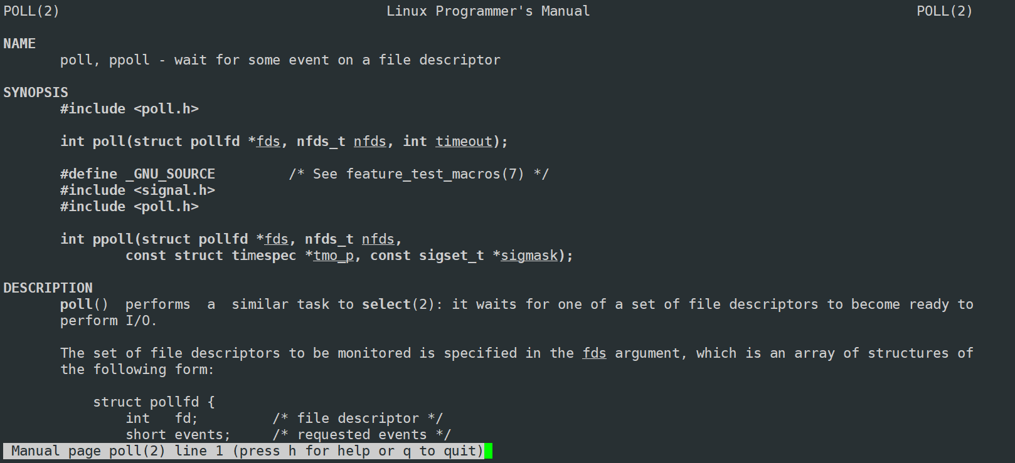Click the underlined fds argument in poll()
This screenshot has width=1015, height=463.
[268, 142]
